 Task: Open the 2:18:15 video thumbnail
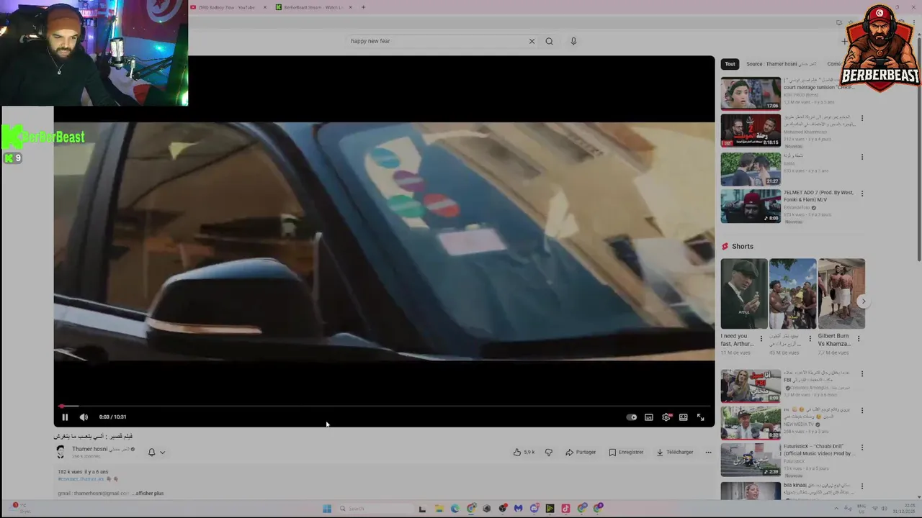coord(751,130)
